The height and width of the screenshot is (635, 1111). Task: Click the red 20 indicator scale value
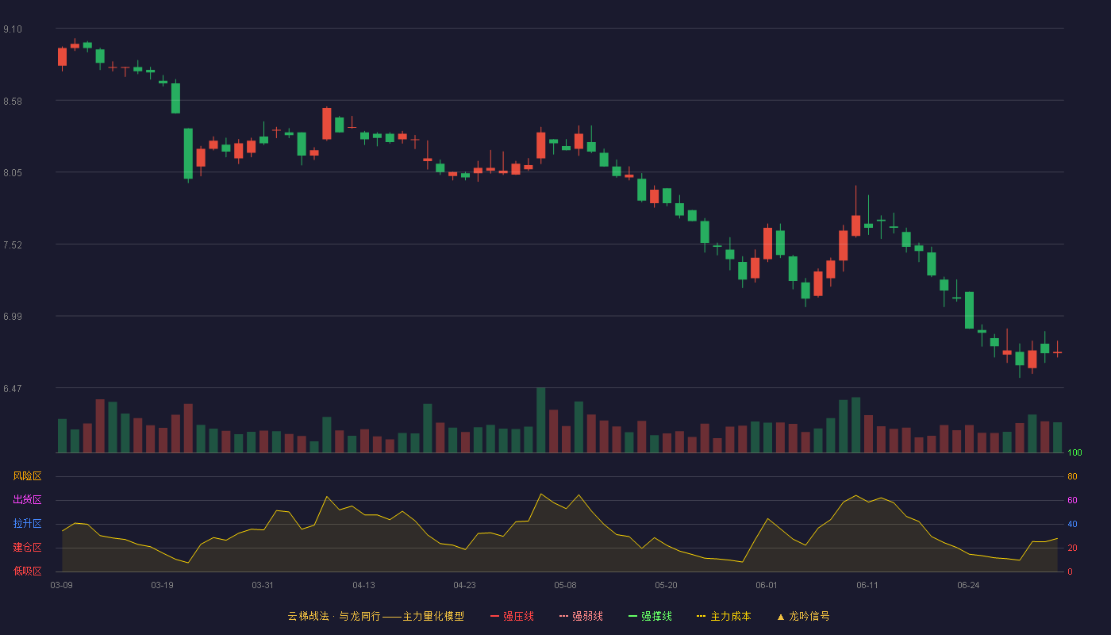1072,548
